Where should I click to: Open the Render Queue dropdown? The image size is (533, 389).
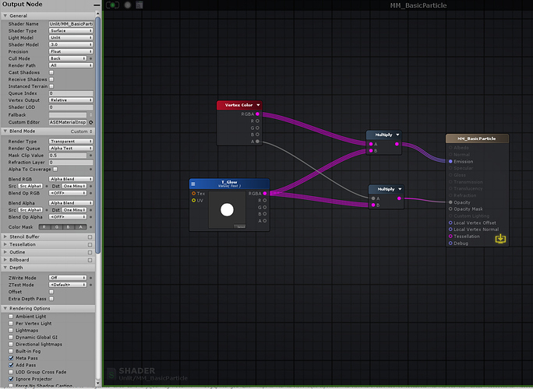pos(71,149)
